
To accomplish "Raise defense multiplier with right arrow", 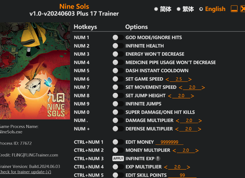I will coord(199,129).
